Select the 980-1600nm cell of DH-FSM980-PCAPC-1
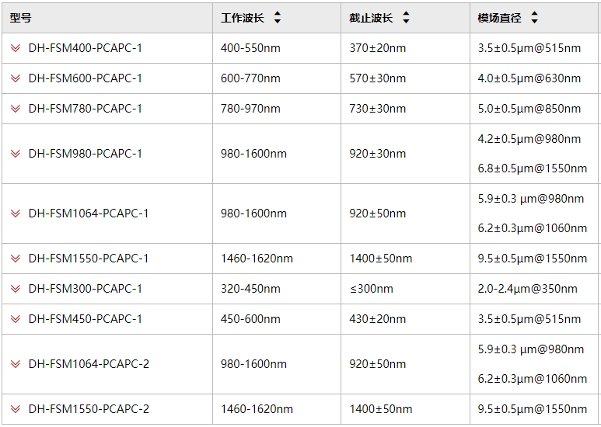Viewport: 601px width, 427px height. [253, 154]
